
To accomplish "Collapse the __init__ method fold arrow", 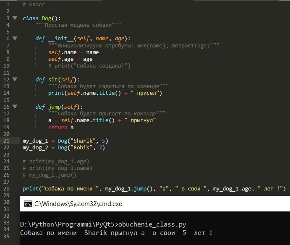I will (15, 39).
